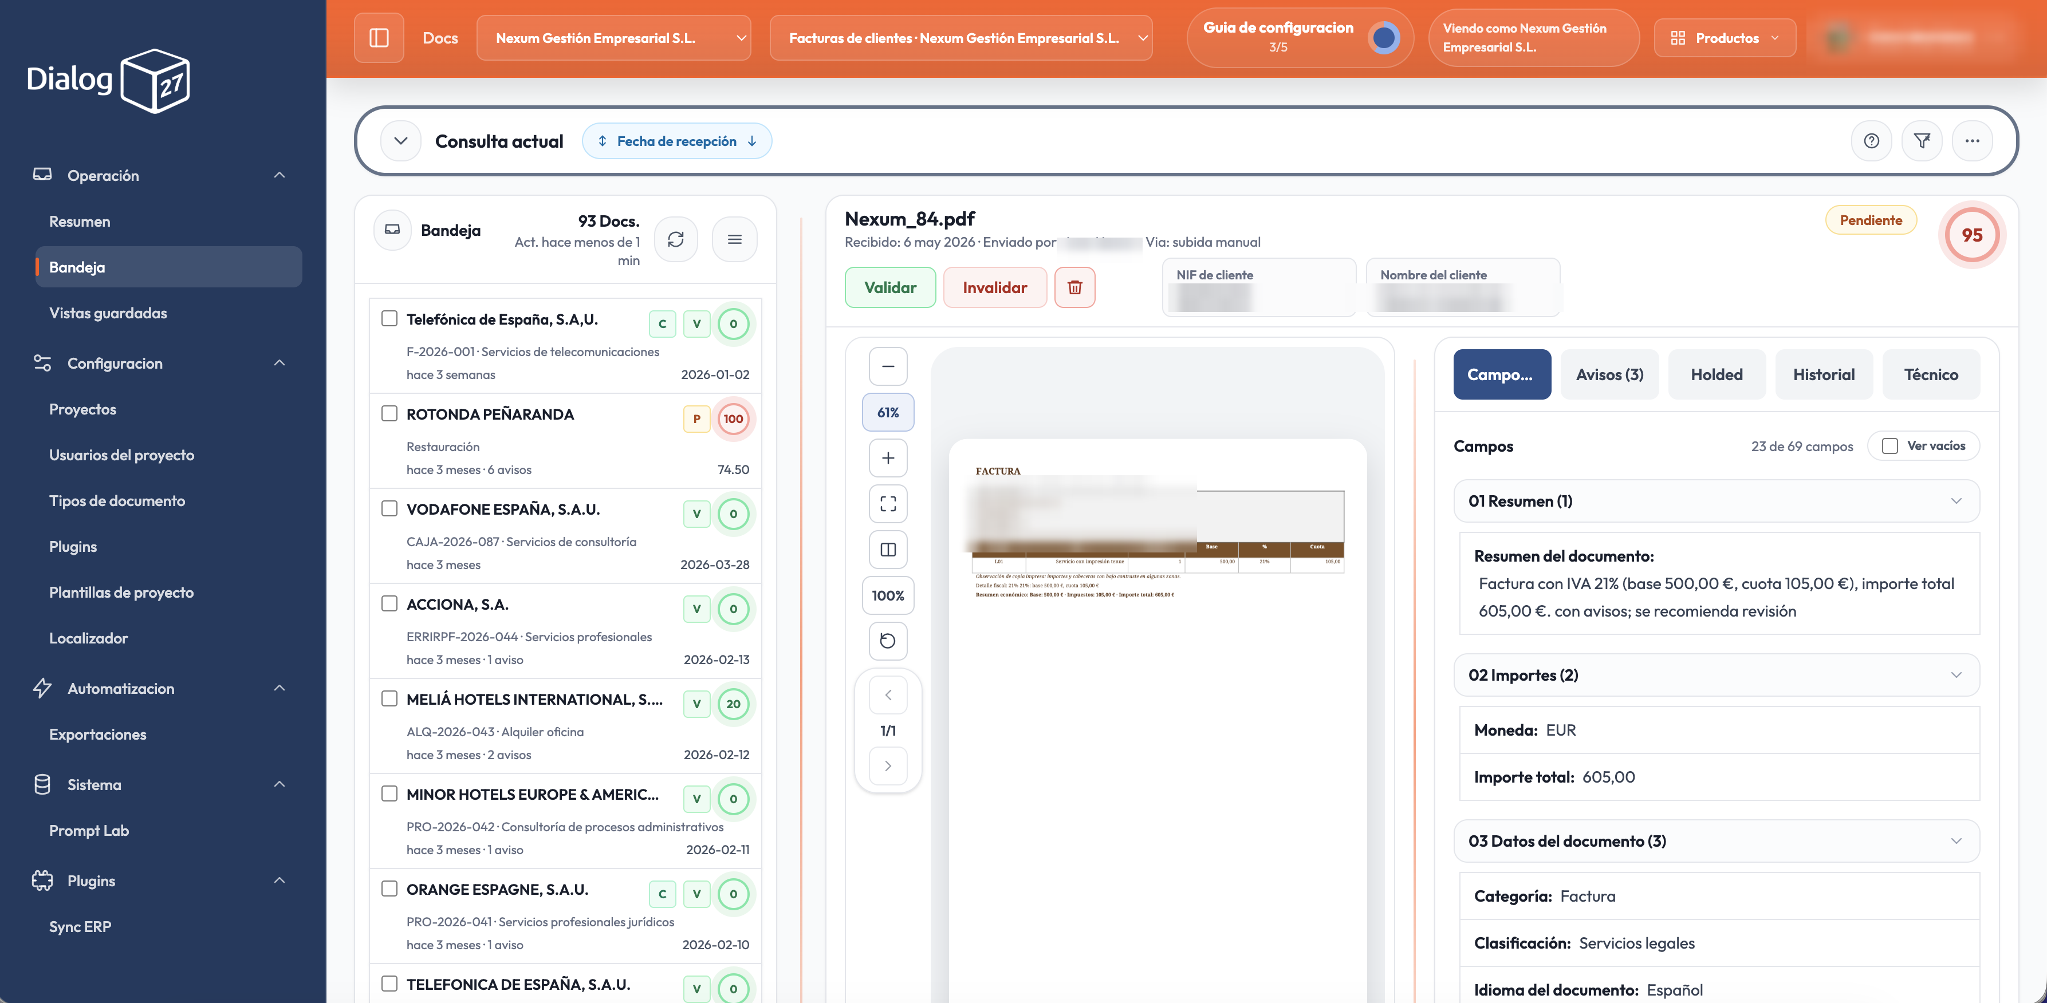Toggle split view layout icon
The height and width of the screenshot is (1003, 2047).
(x=888, y=550)
